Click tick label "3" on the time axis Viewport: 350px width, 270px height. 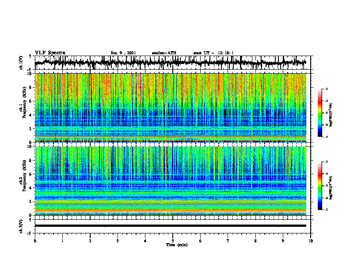pyautogui.click(x=118, y=241)
